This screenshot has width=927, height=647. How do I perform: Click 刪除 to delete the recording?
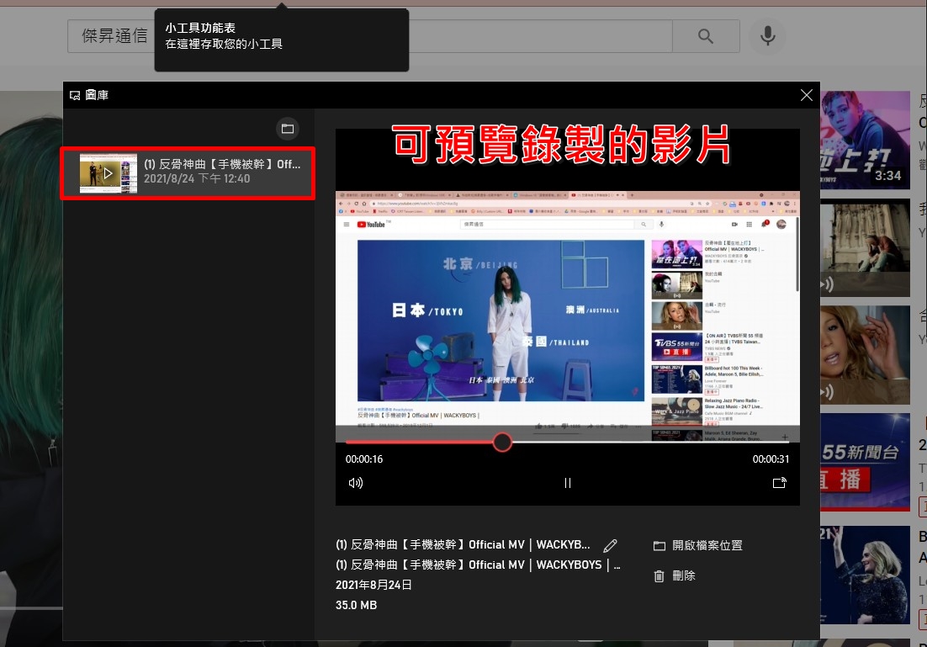[x=675, y=575]
